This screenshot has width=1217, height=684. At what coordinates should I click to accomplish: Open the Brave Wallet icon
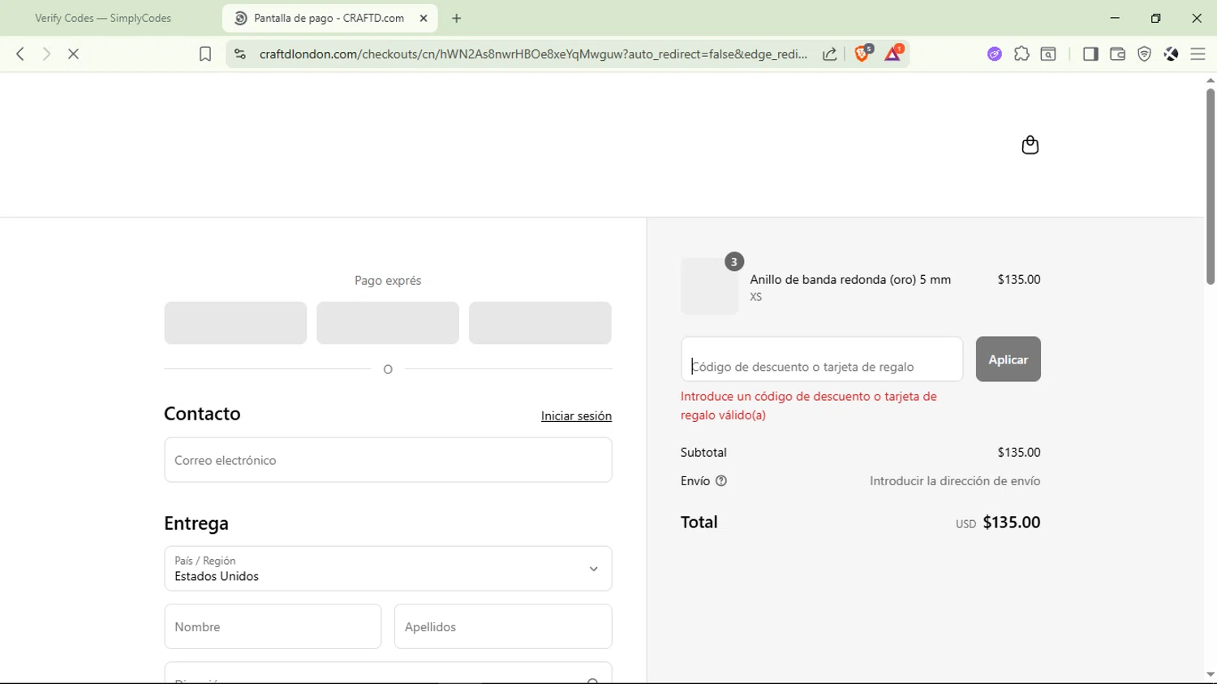coord(1117,54)
